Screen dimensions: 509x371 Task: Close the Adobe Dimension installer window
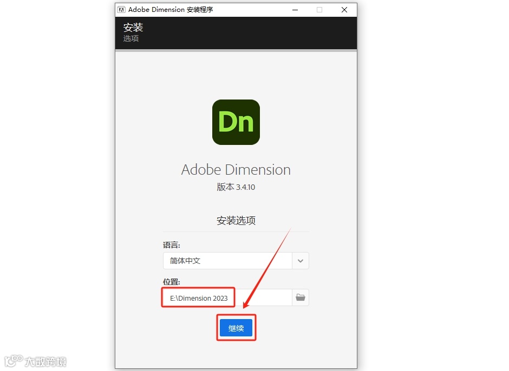coord(344,10)
